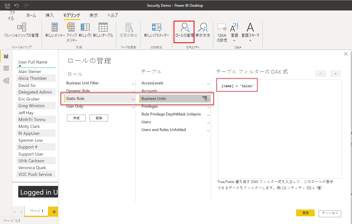Create a 新しいテーブル
The height and width of the screenshot is (224, 352).
pos(103,30)
